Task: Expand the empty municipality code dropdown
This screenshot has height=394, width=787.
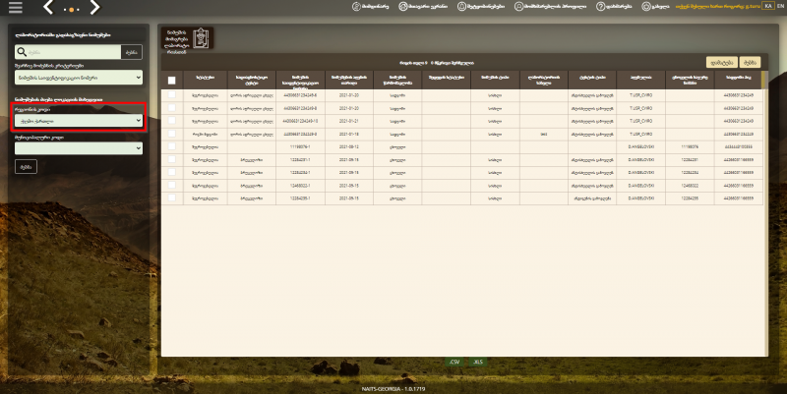Action: [79, 148]
